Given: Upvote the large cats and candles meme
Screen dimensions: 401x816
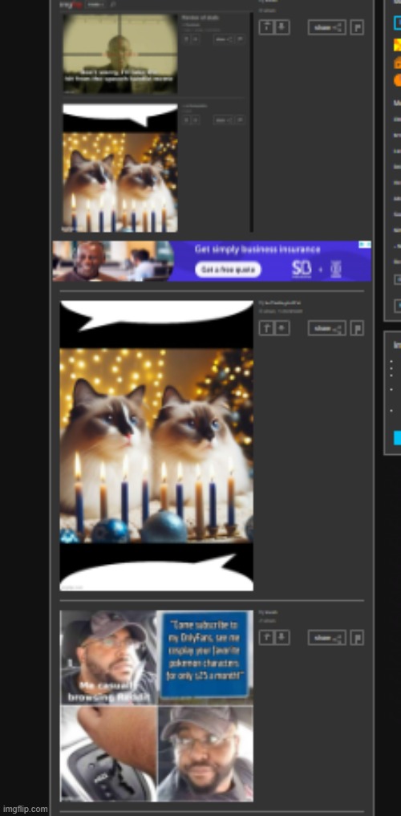Looking at the screenshot, I should coord(266,328).
